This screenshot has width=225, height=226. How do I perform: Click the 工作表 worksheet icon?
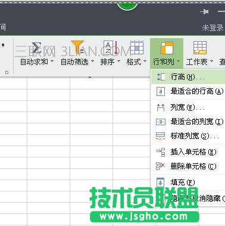[200, 48]
